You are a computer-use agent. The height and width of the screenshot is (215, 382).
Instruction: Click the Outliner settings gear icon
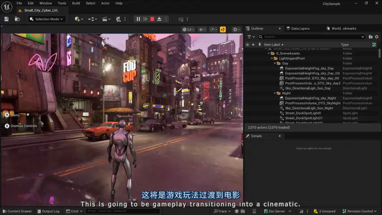377,37
